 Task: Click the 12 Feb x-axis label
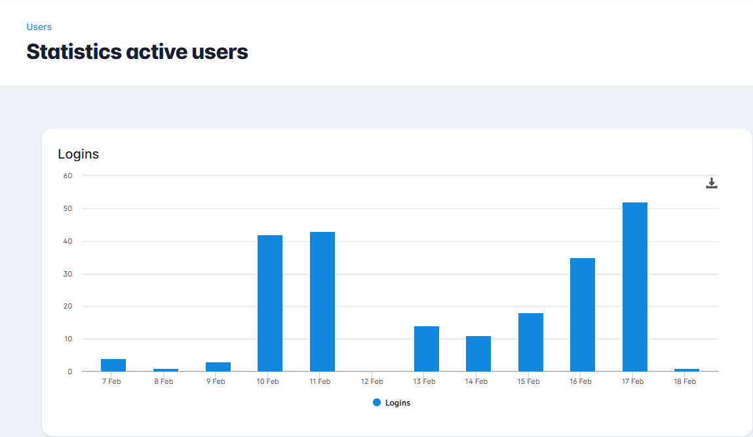click(372, 381)
